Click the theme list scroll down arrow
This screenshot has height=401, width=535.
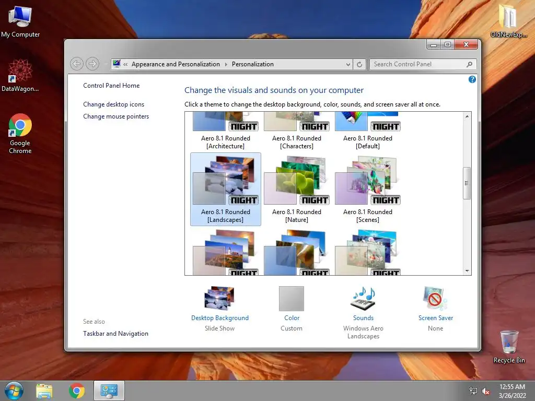pos(467,271)
